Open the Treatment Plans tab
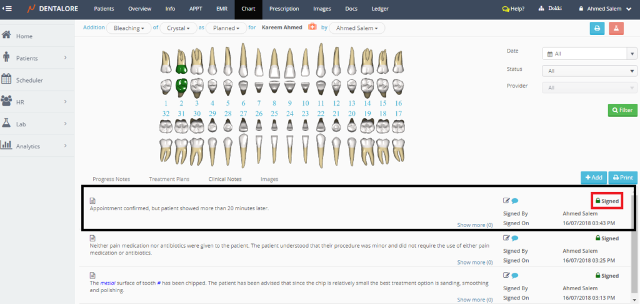This screenshot has width=640, height=304. (169, 179)
